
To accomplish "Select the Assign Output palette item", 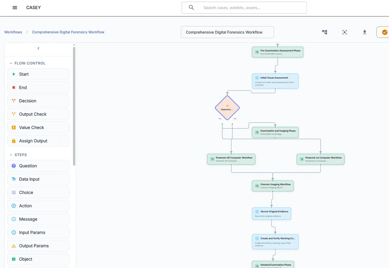I will point(39,141).
